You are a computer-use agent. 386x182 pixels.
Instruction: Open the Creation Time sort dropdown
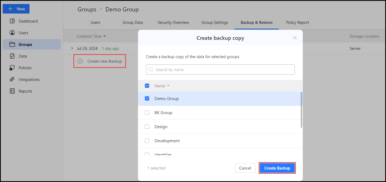tap(104, 36)
